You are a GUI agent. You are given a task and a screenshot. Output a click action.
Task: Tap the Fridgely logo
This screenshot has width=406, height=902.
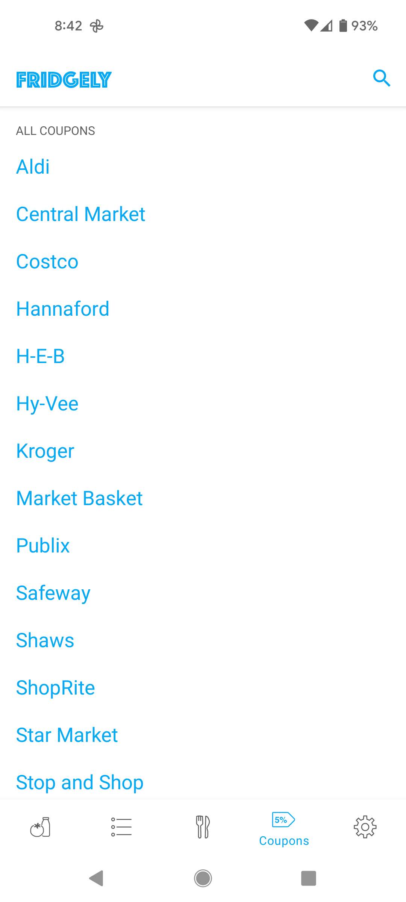64,80
